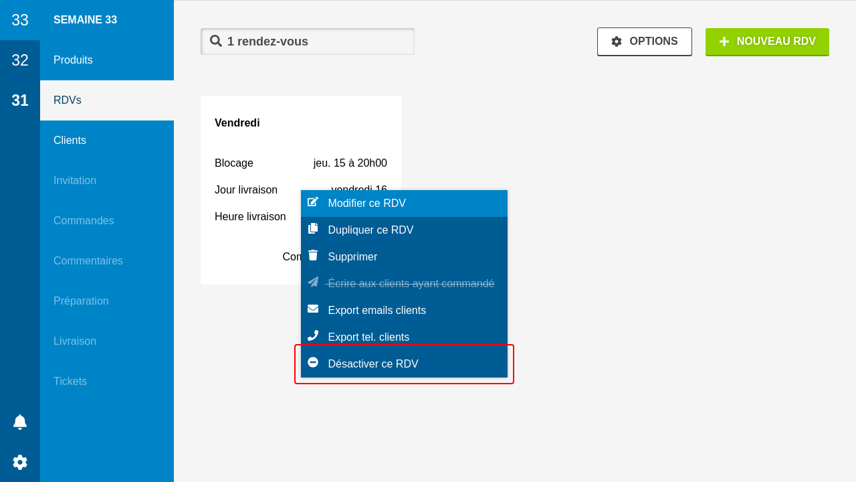This screenshot has height=482, width=856.
Task: Click the envelope icon for email export
Action: coord(313,309)
